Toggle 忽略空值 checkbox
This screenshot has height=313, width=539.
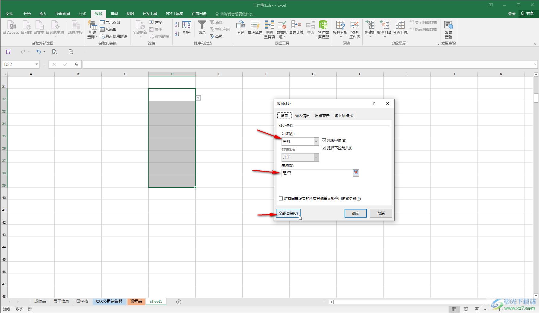pyautogui.click(x=324, y=140)
